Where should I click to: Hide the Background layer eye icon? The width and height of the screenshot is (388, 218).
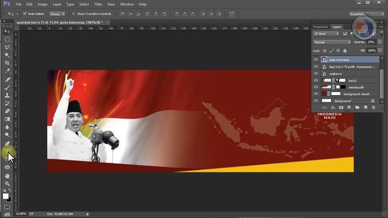[x=316, y=101]
